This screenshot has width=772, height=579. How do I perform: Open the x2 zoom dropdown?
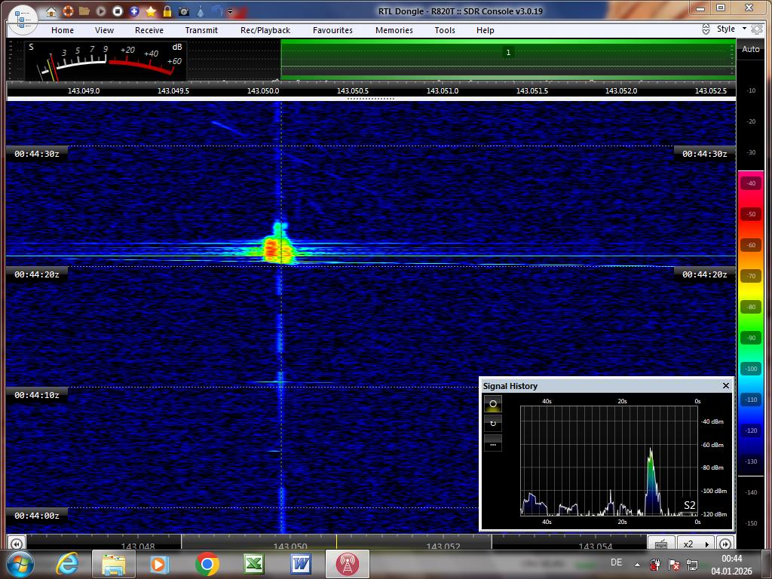[696, 544]
